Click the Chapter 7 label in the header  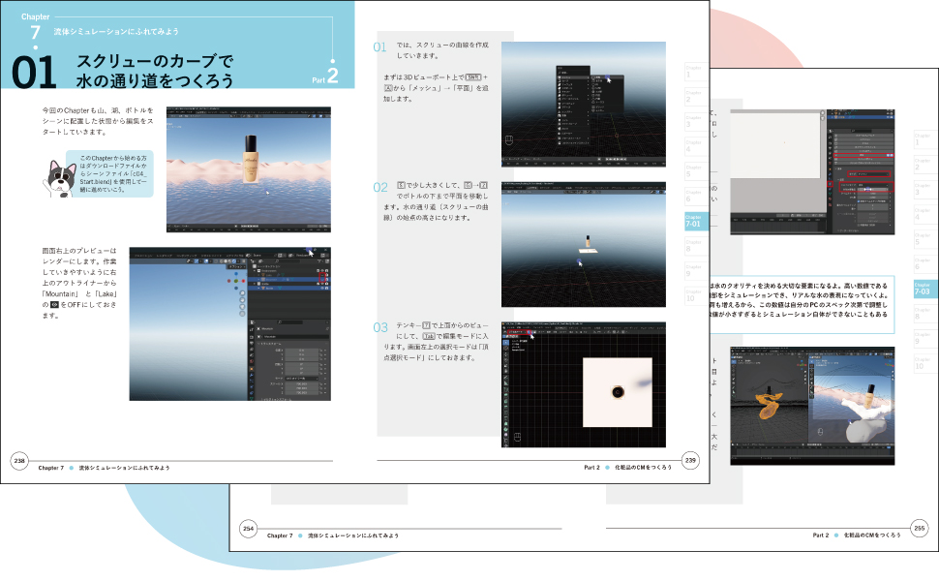point(35,27)
